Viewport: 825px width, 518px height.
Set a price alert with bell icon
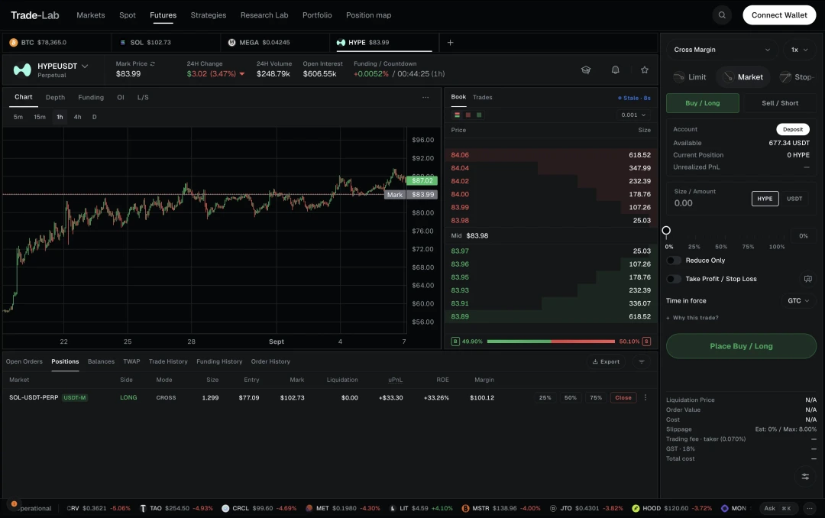[615, 70]
